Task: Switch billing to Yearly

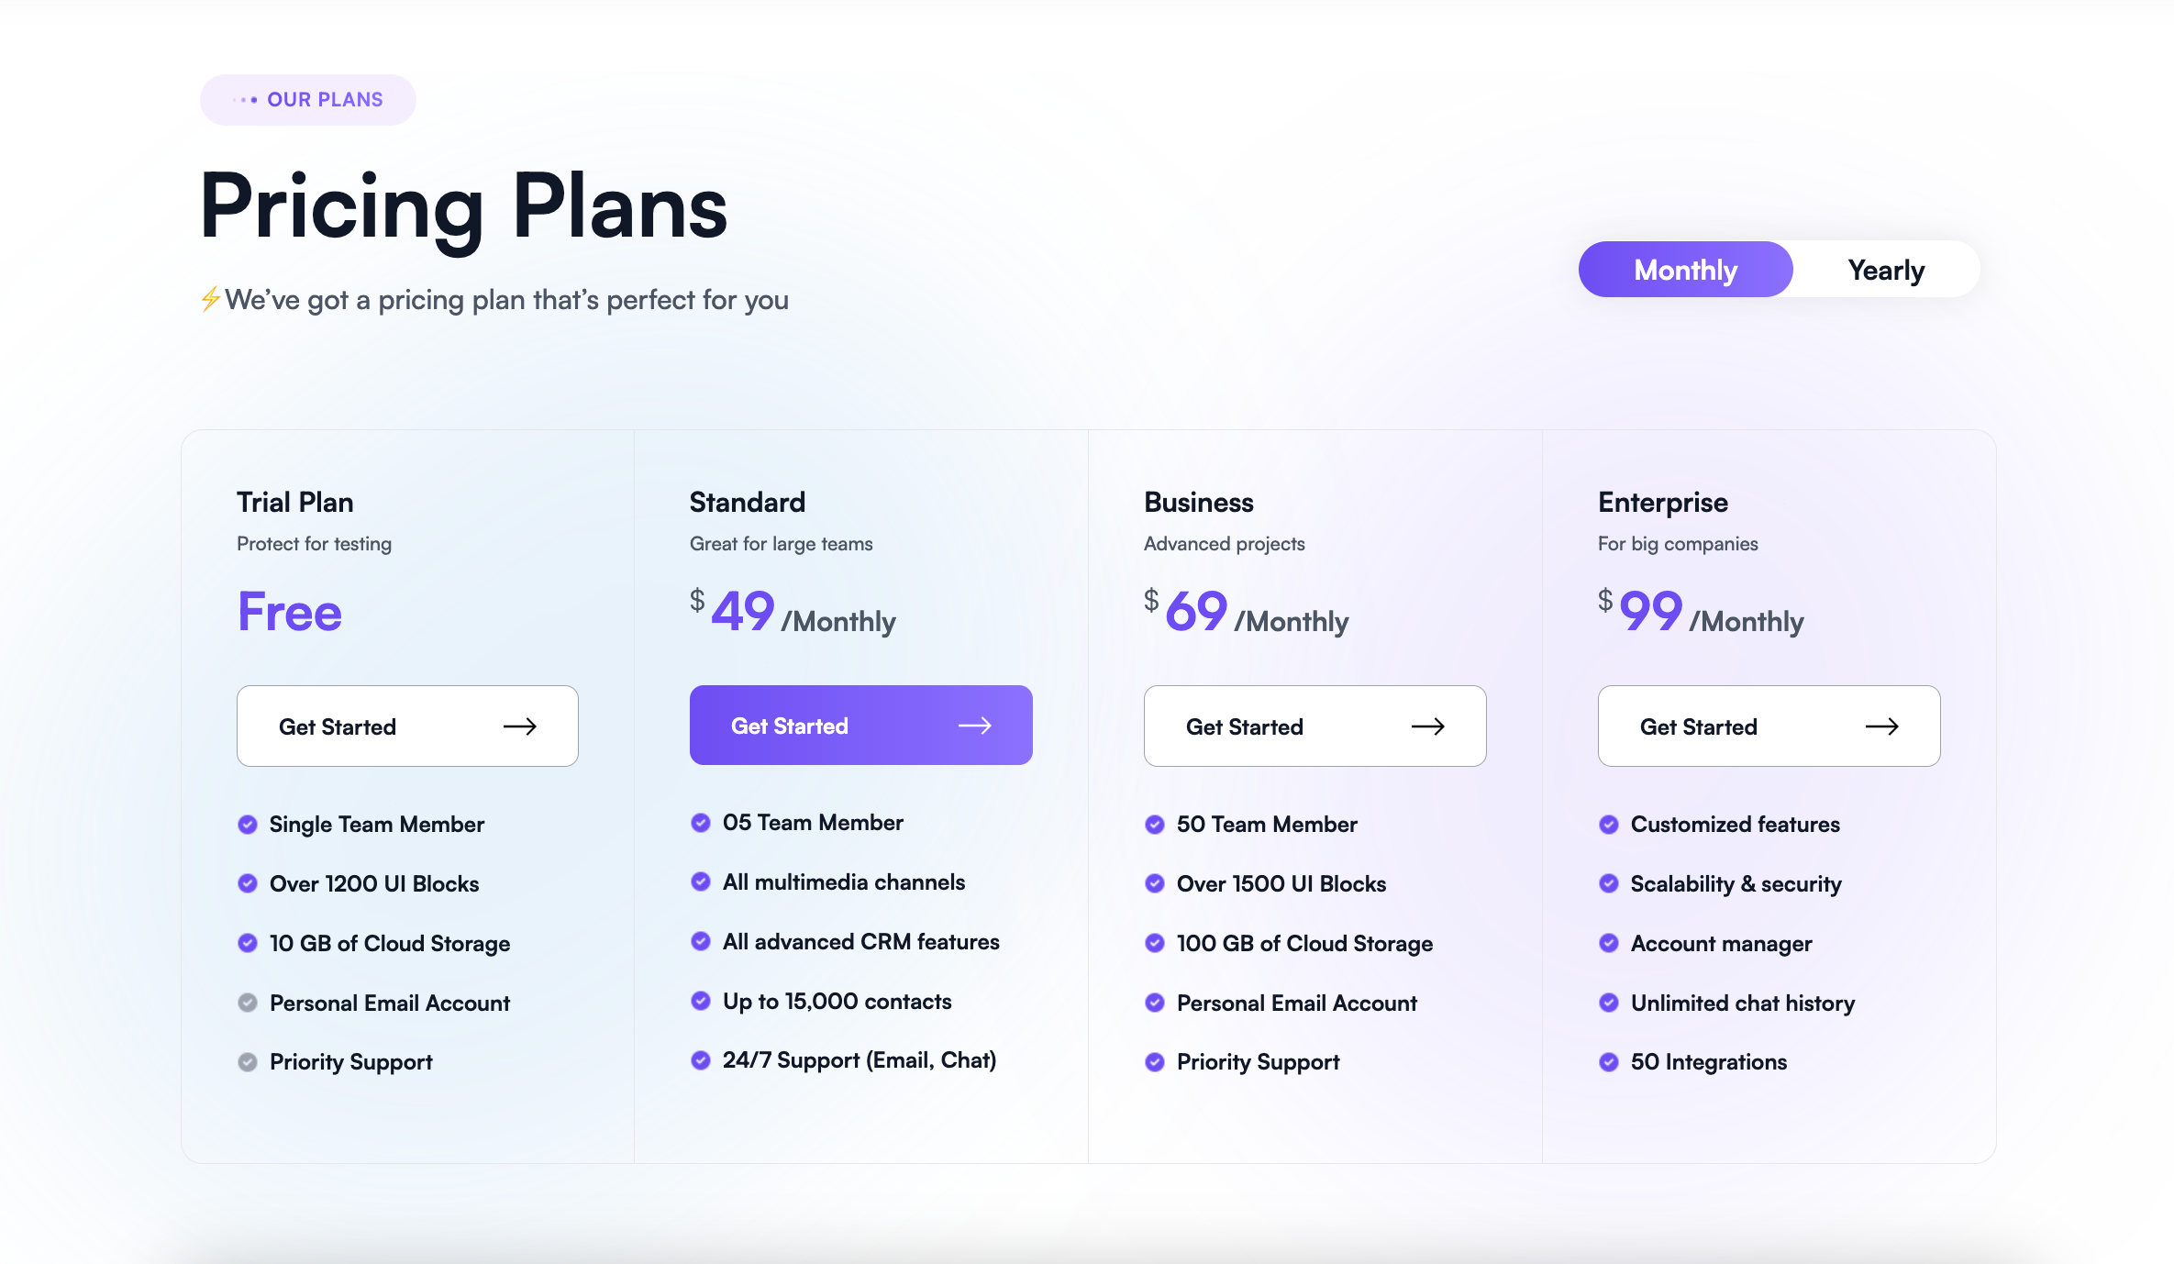Action: [x=1886, y=270]
